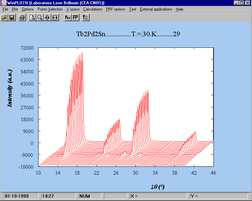Screen dimensions: 252x201
Task: Click the X = coordinate status field
Action: click(x=158, y=196)
